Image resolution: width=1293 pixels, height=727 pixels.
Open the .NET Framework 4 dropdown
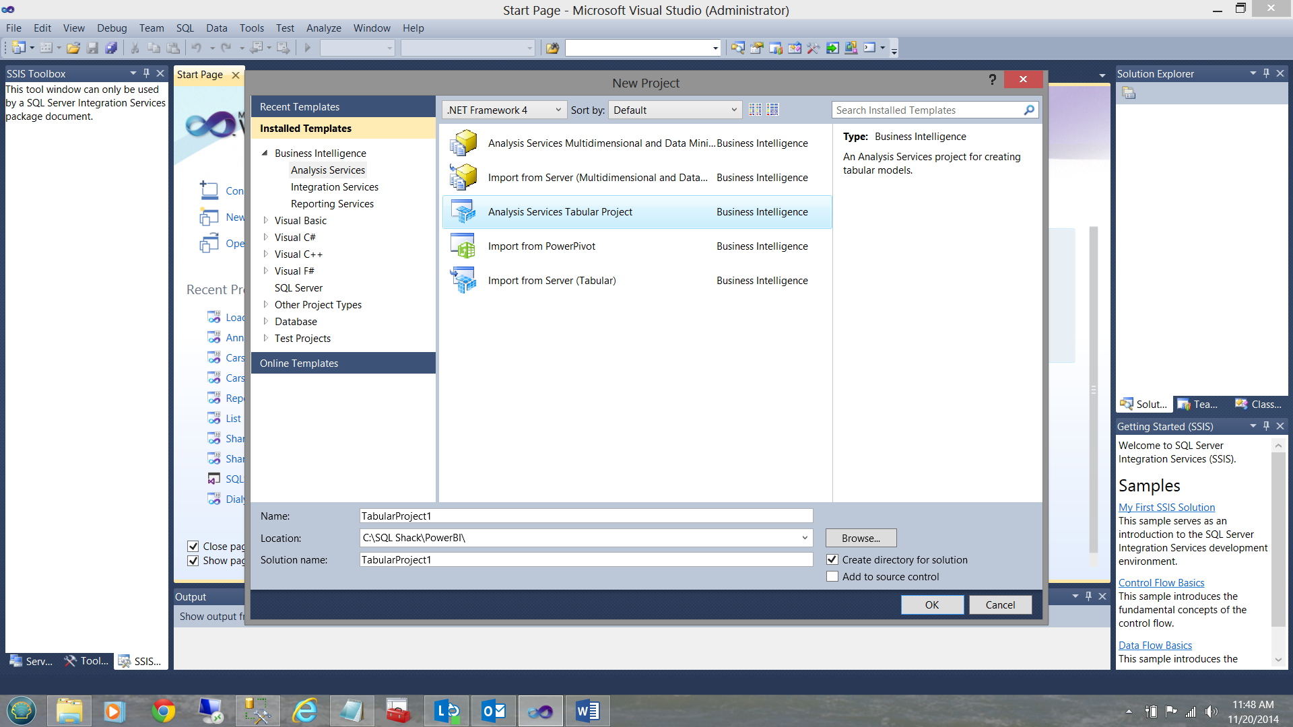pyautogui.click(x=504, y=110)
